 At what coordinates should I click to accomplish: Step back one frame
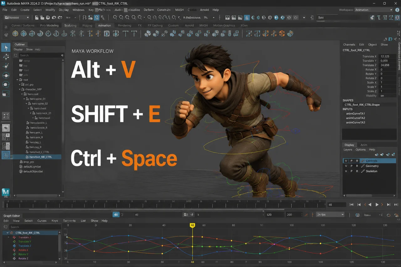(x=359, y=205)
